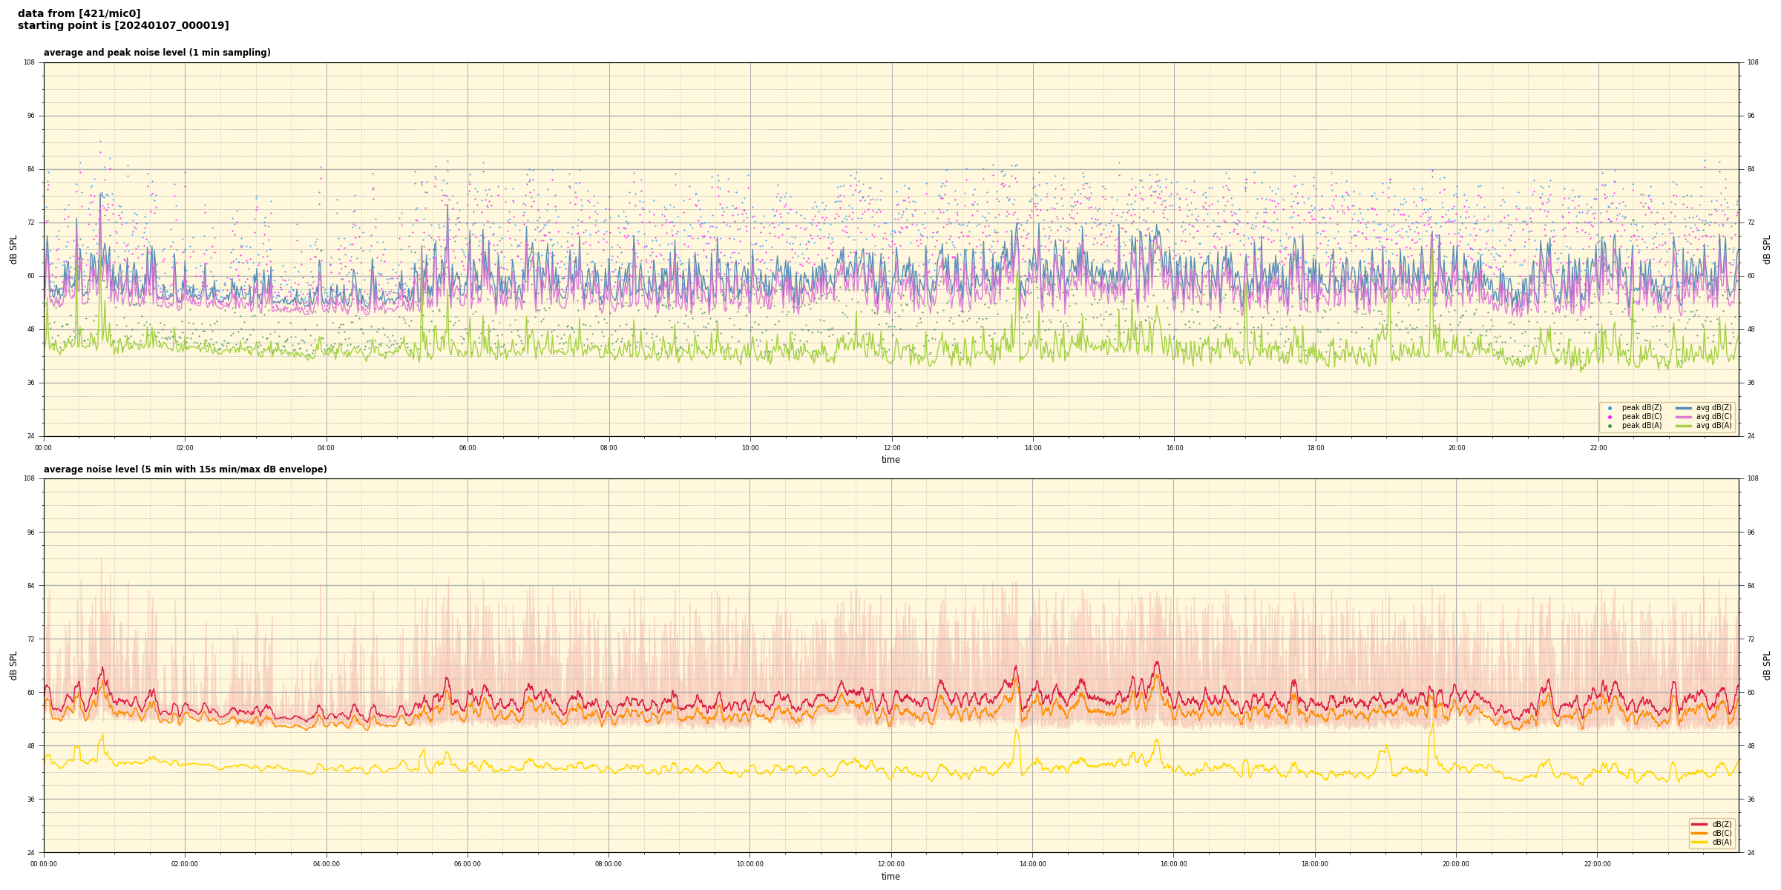Select the 'avg dB(A)' legend label
1781x890 pixels.
click(x=1713, y=426)
